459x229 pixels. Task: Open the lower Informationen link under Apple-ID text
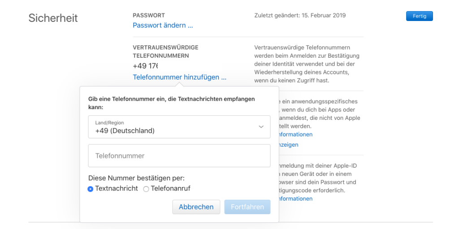pyautogui.click(x=296, y=199)
